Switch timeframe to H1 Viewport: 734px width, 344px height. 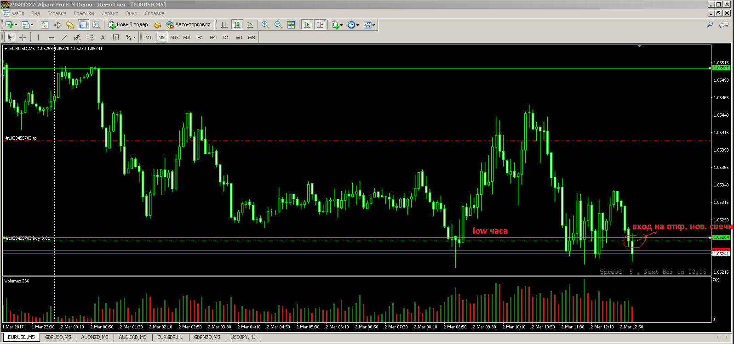point(200,37)
